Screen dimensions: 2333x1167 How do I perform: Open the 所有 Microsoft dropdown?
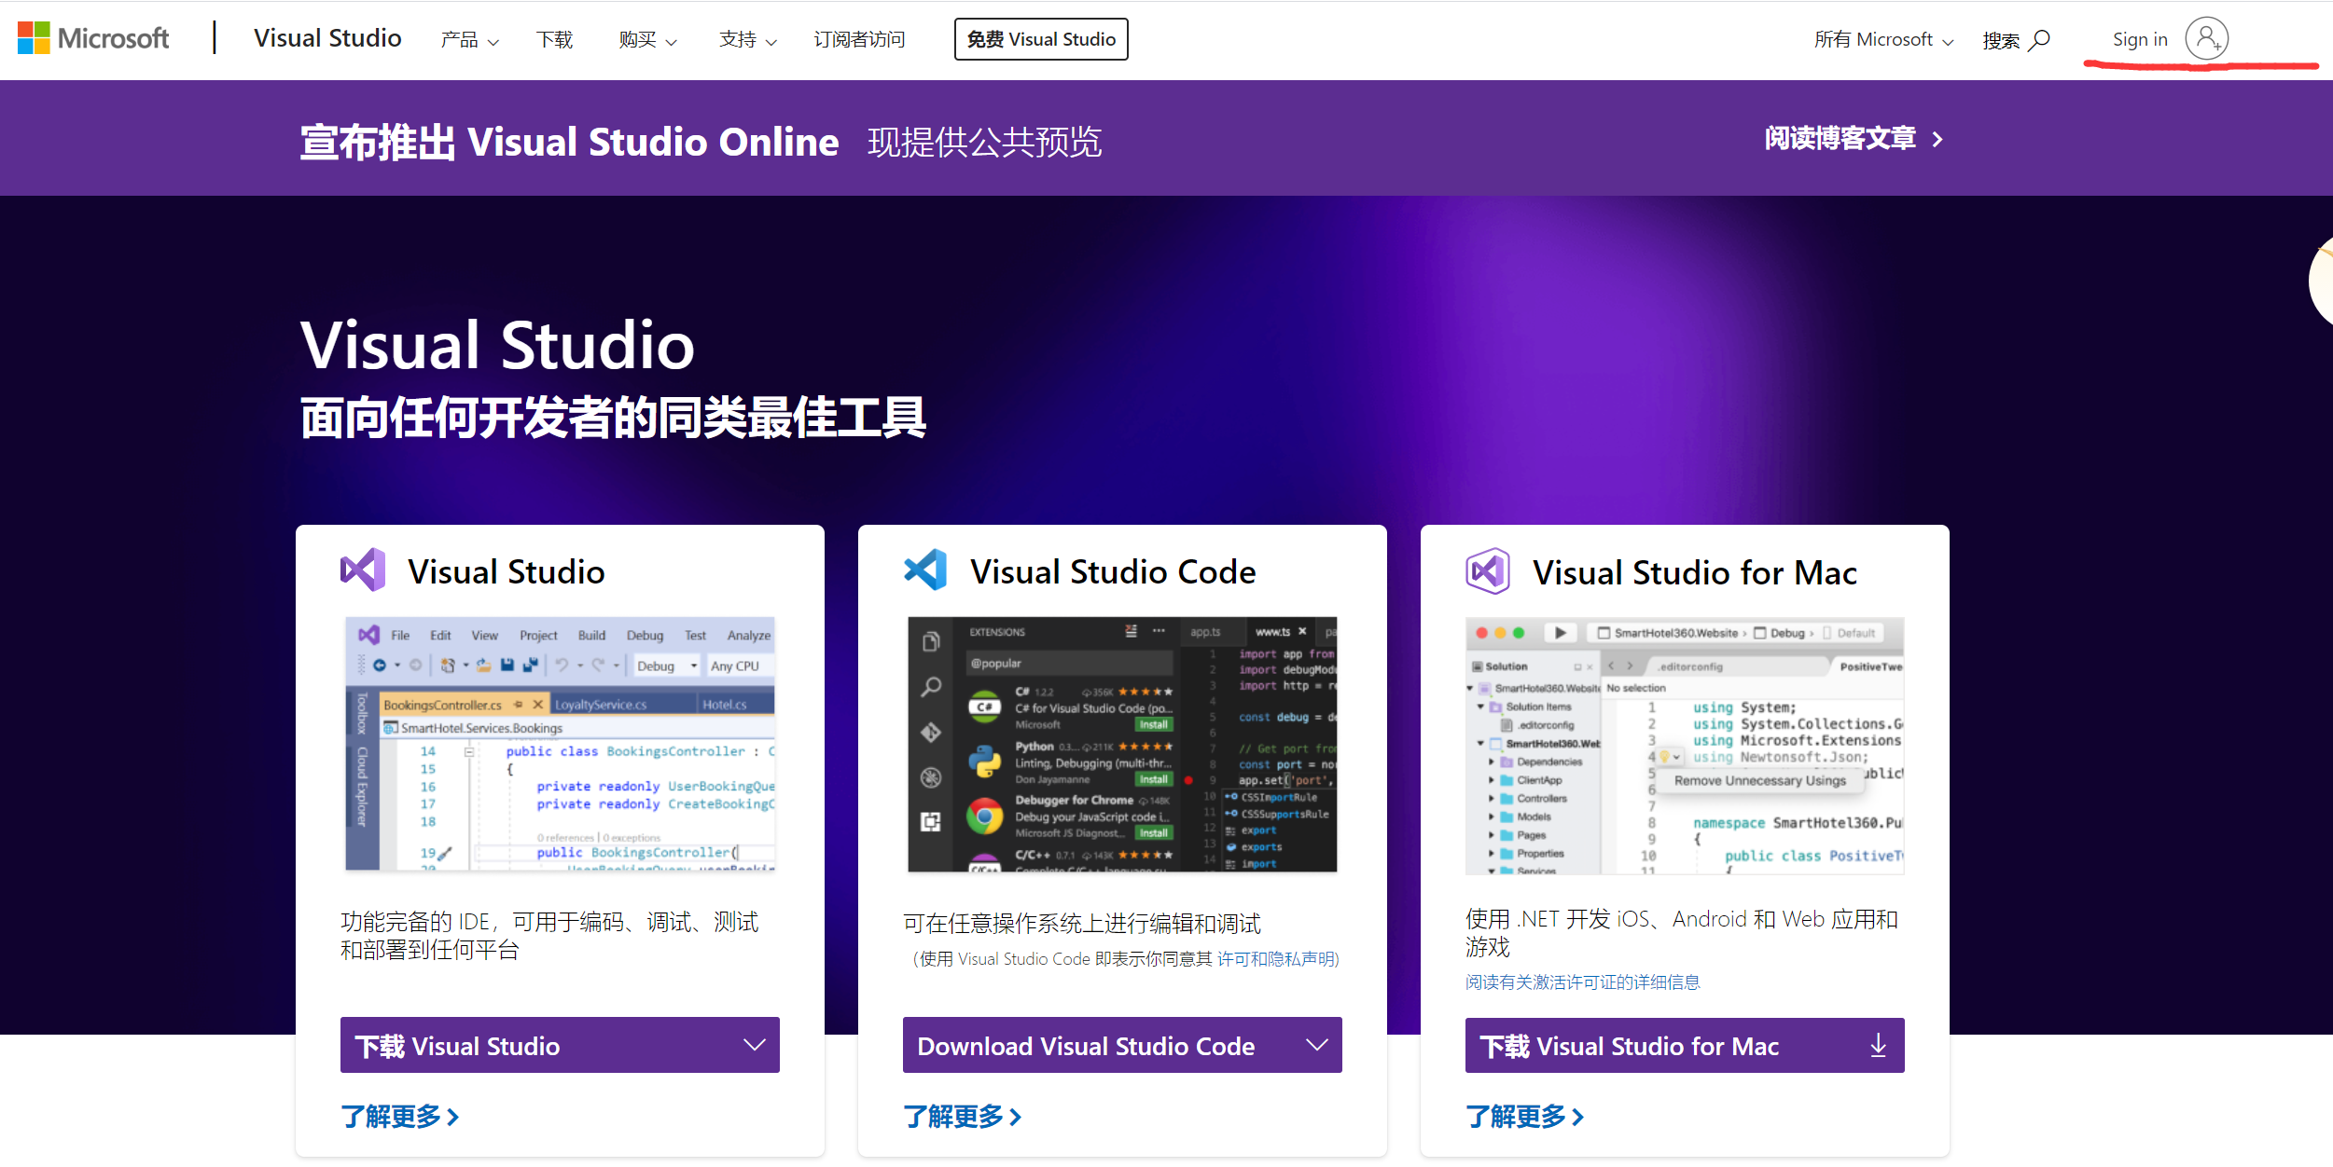pyautogui.click(x=1883, y=39)
